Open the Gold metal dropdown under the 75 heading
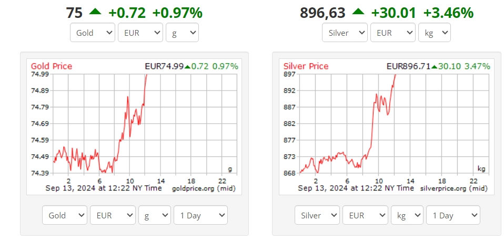The width and height of the screenshot is (504, 241). (92, 33)
